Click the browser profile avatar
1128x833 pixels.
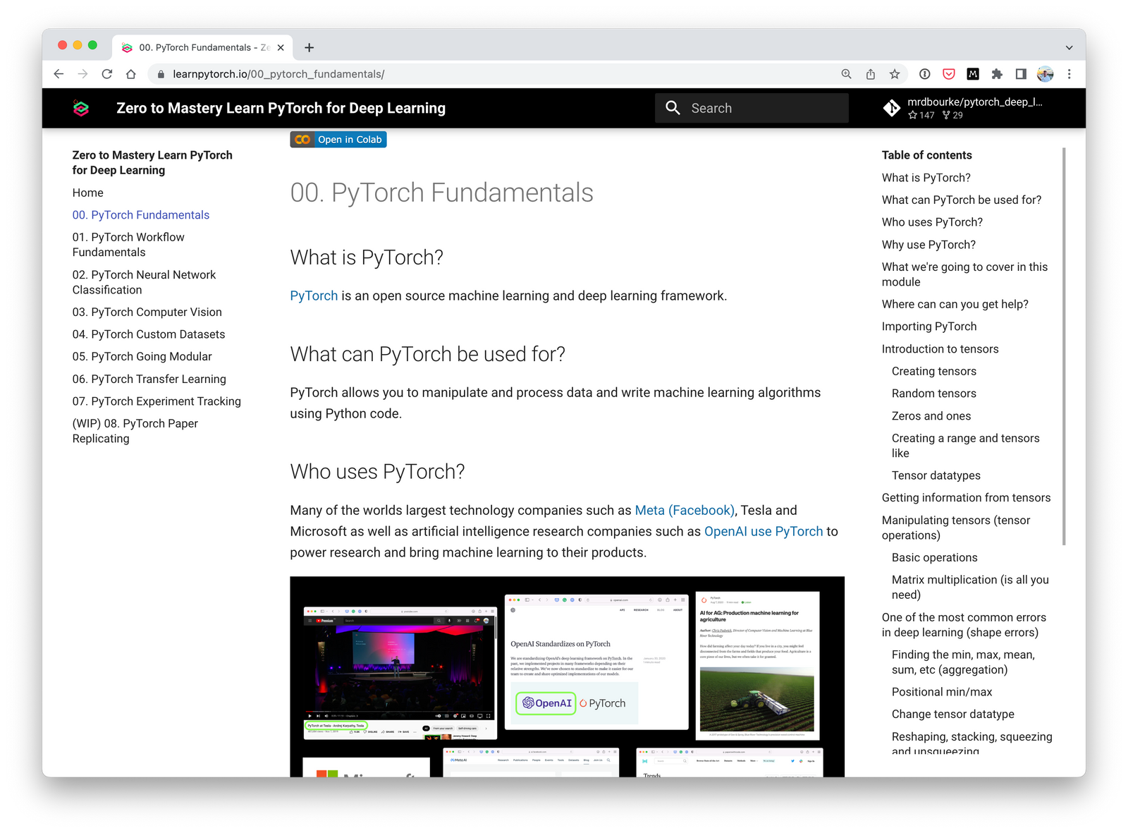[1044, 73]
